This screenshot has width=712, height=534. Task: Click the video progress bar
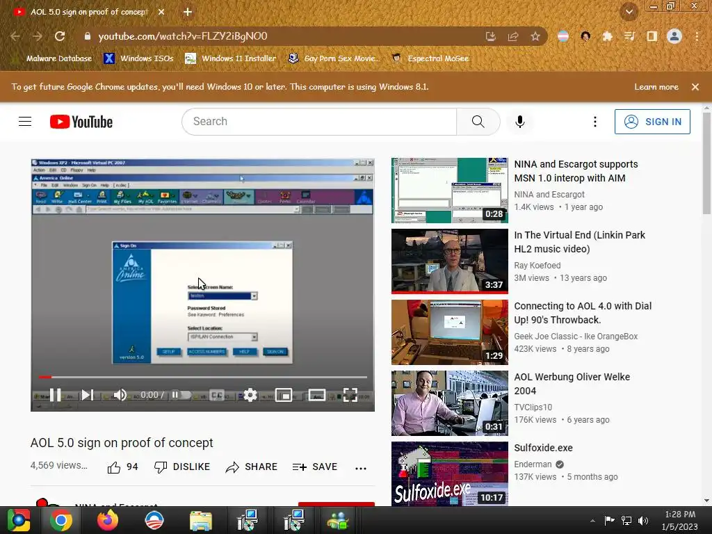(202, 377)
